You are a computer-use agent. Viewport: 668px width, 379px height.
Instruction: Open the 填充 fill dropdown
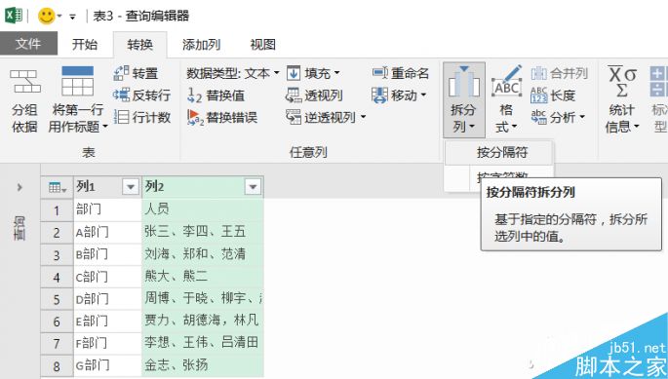click(313, 73)
